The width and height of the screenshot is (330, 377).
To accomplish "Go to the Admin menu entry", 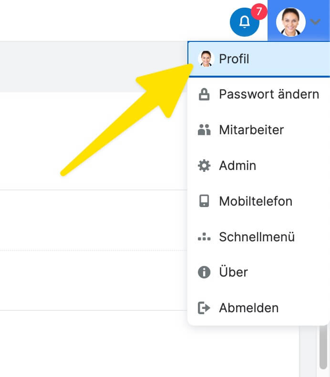I will (x=237, y=166).
